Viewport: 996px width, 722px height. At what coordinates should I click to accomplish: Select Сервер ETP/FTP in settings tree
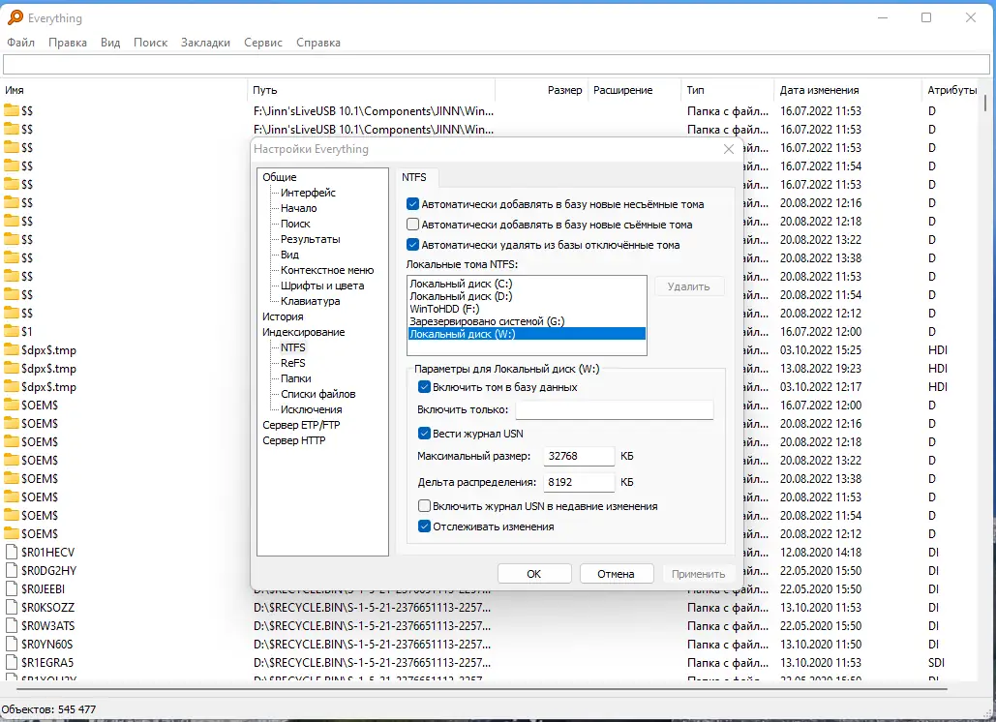[301, 425]
